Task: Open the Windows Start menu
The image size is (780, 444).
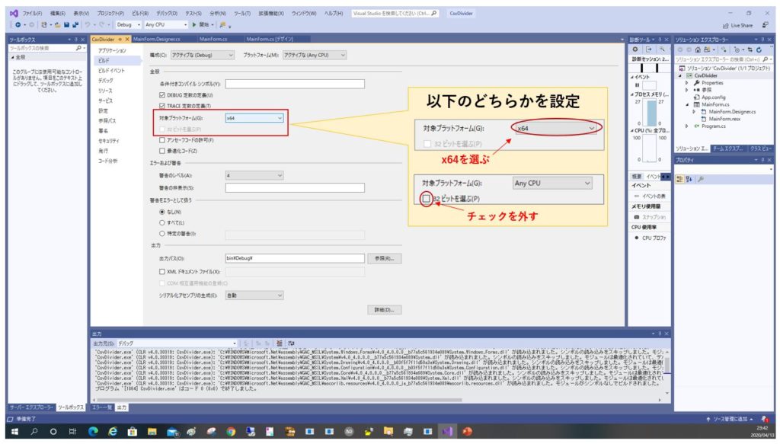Action: 14,431
